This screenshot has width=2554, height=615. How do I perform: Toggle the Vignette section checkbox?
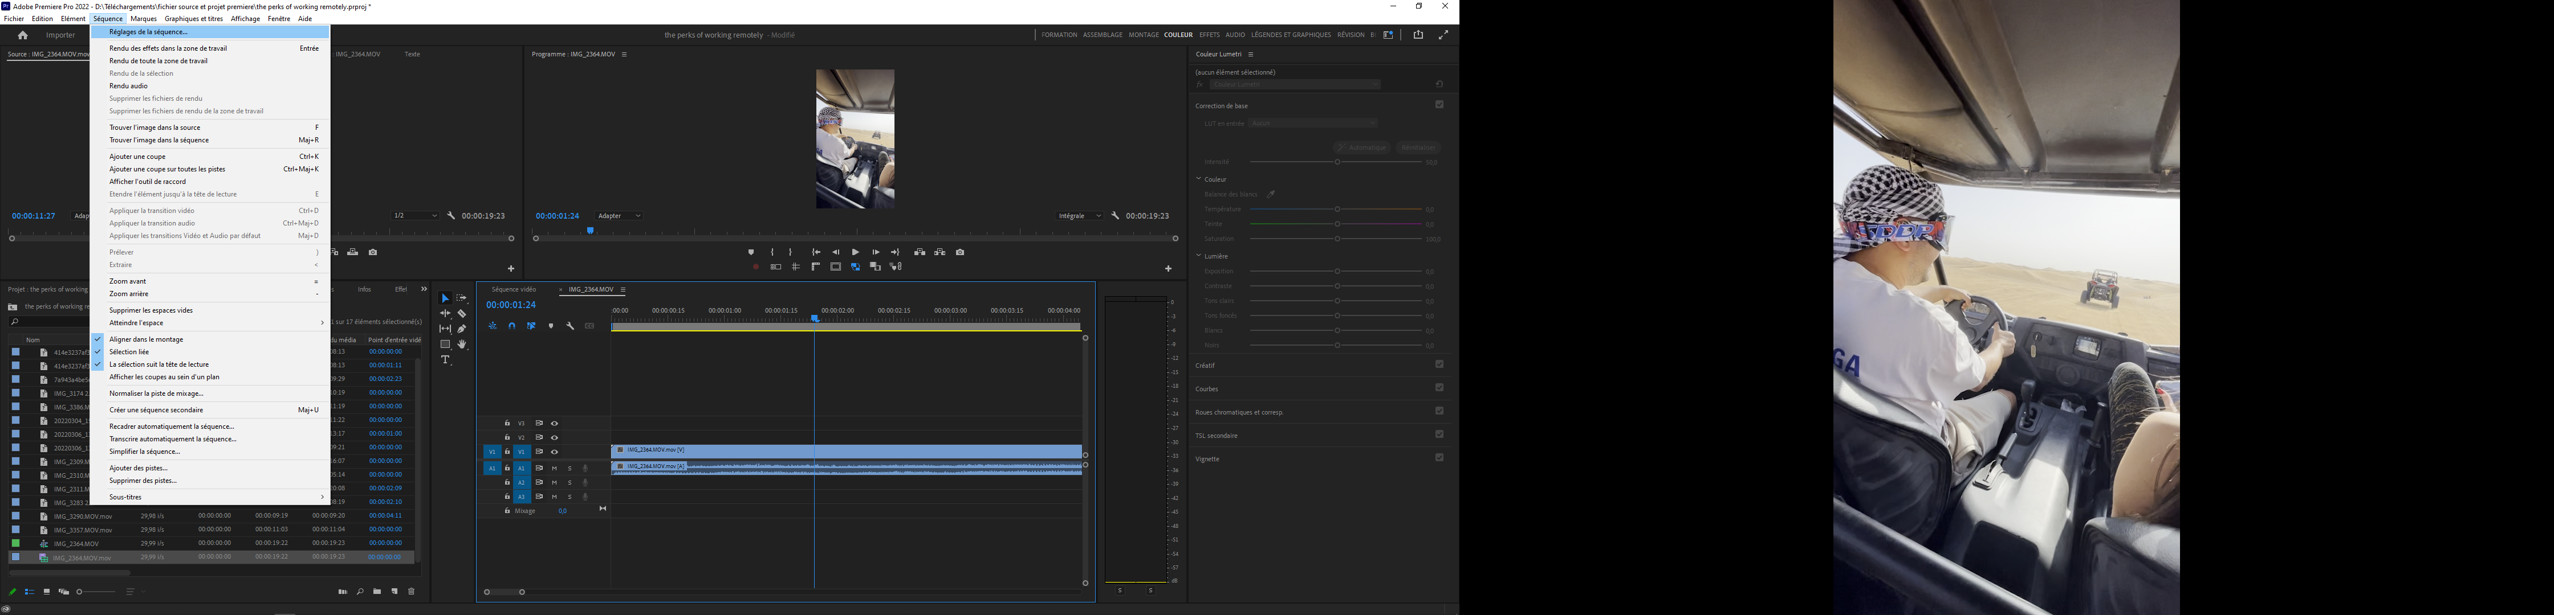(x=1439, y=457)
